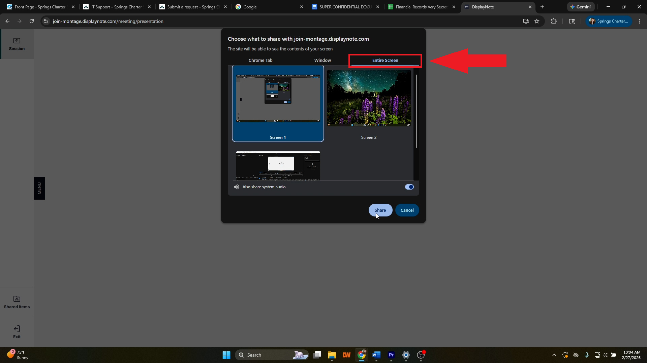Viewport: 647px width, 363px height.
Task: Click the Share button
Action: click(x=380, y=210)
